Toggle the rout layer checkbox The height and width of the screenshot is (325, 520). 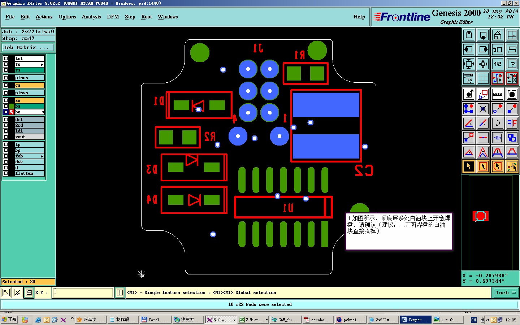[6, 137]
